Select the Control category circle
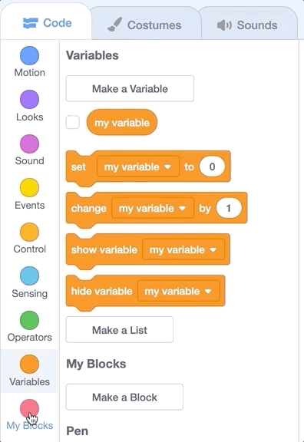 pos(29,232)
